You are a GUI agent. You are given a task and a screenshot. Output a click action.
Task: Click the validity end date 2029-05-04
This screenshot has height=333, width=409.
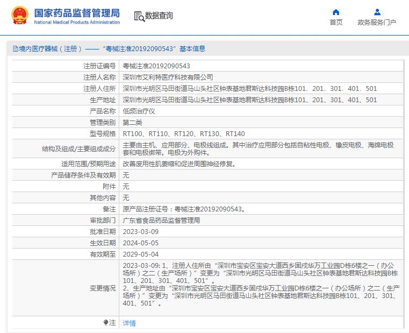[x=141, y=254]
